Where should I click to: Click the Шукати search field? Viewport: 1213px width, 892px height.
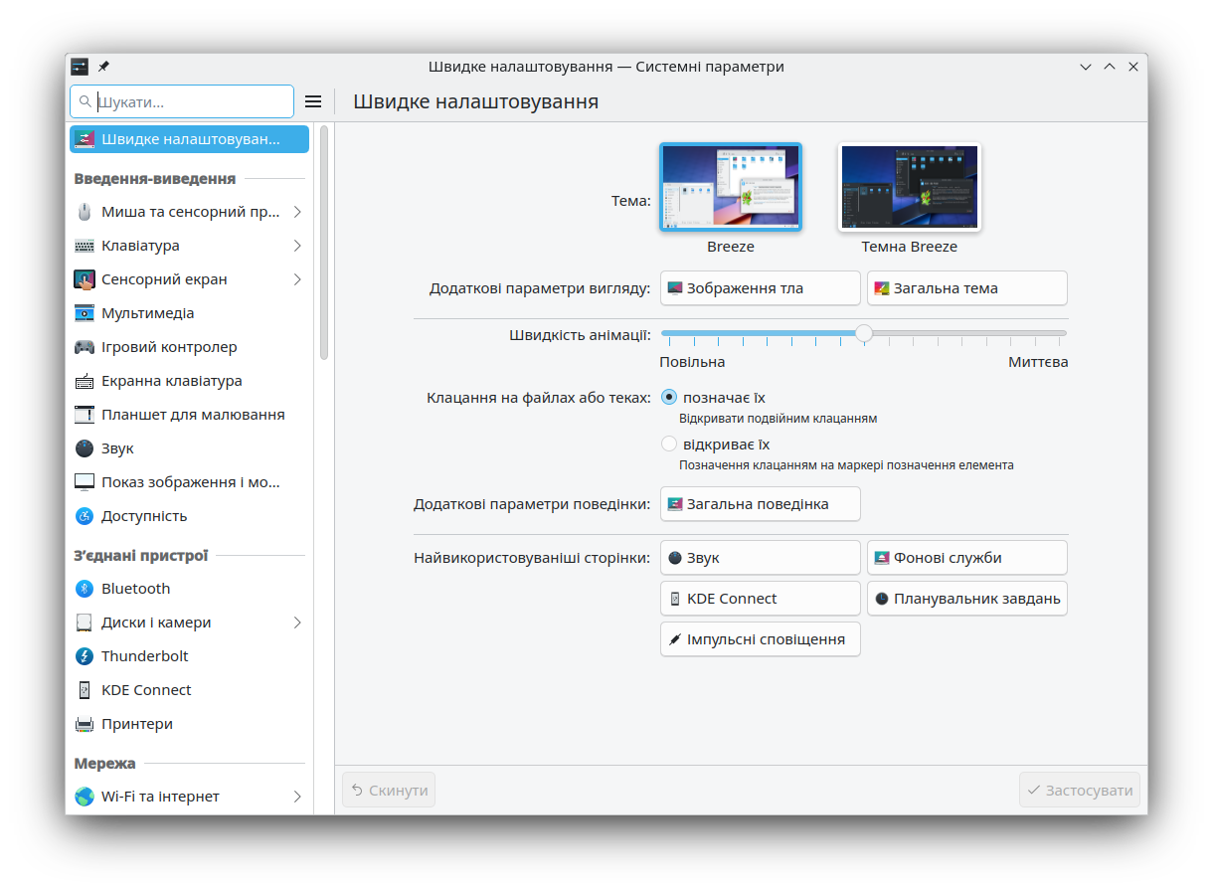[x=191, y=101]
